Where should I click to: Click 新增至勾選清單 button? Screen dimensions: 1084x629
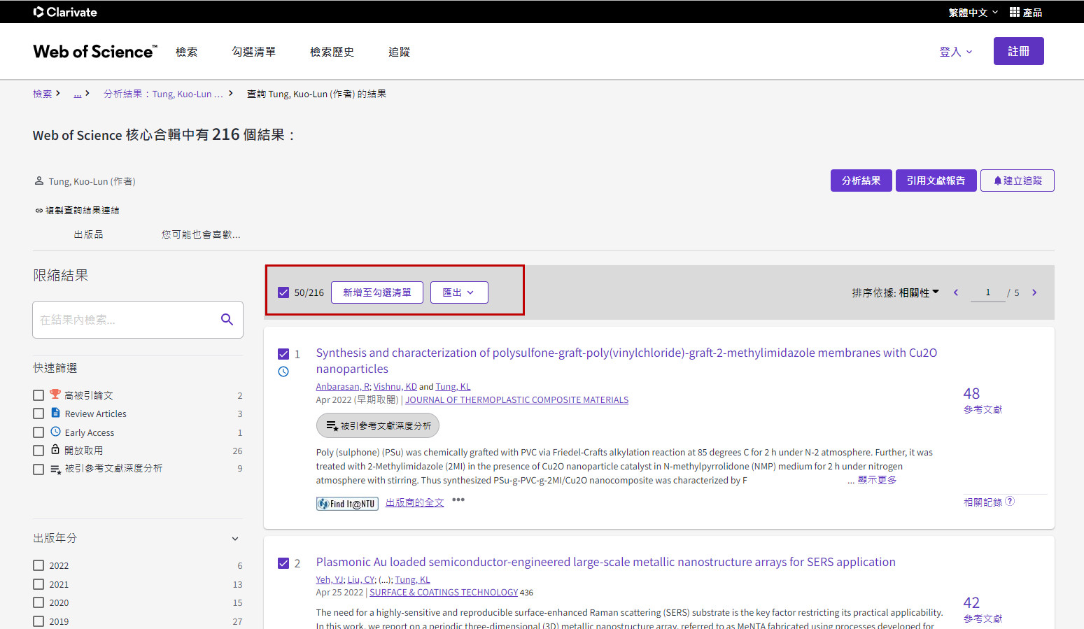377,292
